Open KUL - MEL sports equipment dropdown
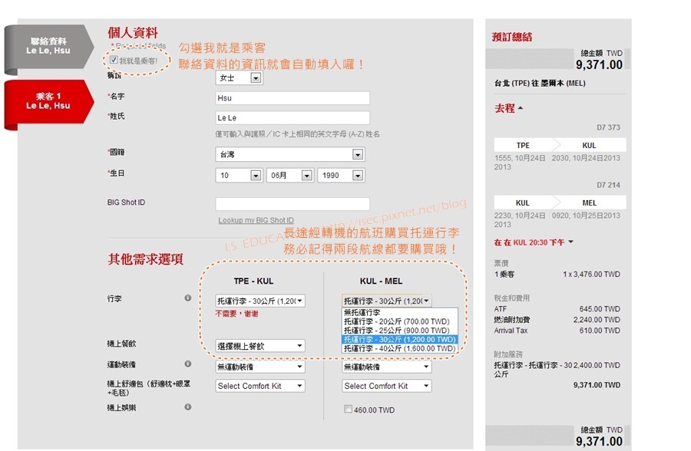Viewport: 691px width, 451px height. click(386, 367)
